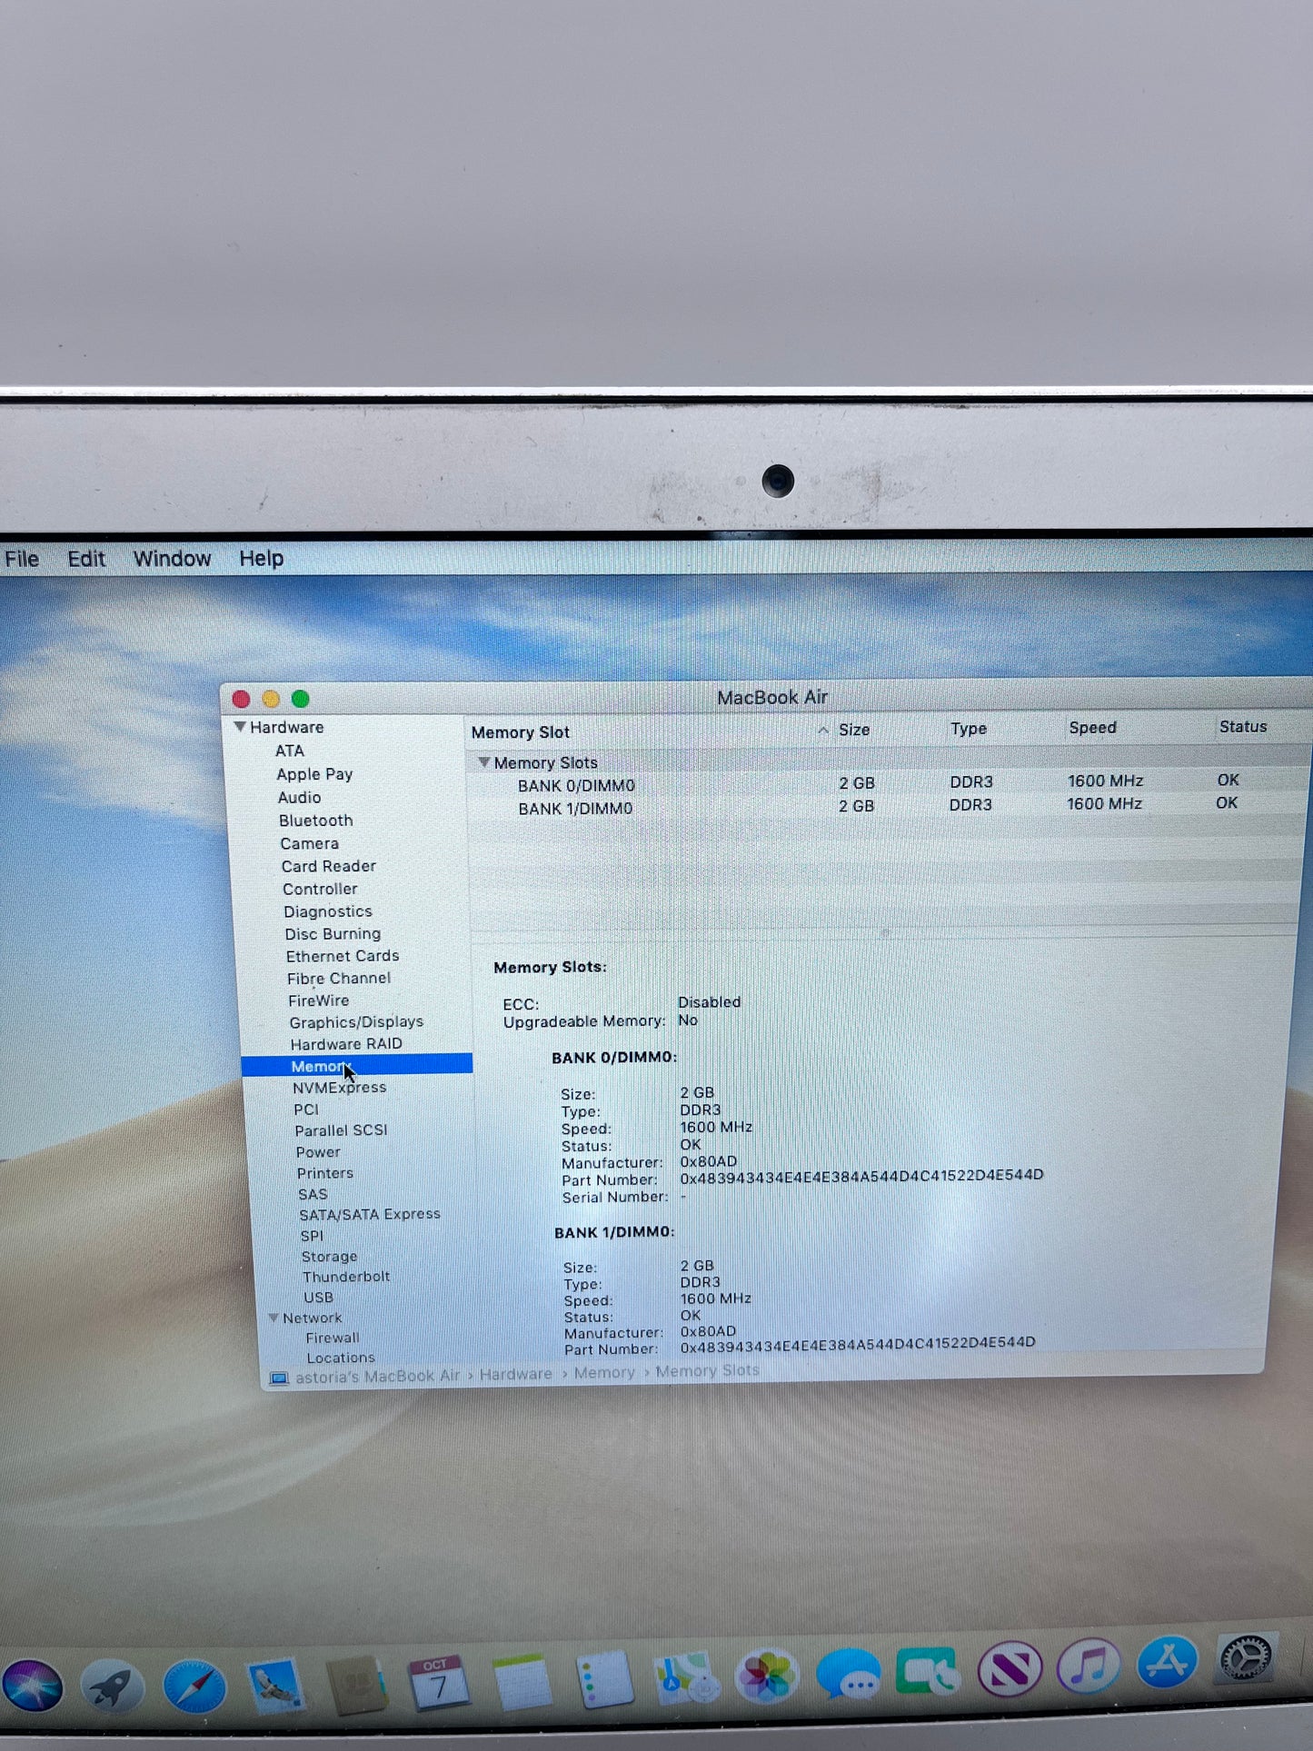Sort by Type column header
Viewport: 1313px width, 1751px height.
(969, 729)
